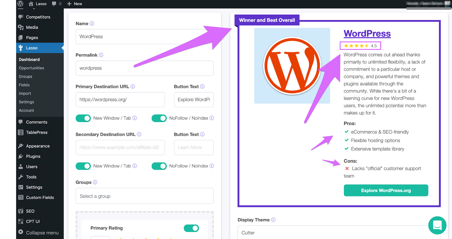
Task: Click info icon beside primary New Window / Tab
Action: pyautogui.click(x=135, y=118)
